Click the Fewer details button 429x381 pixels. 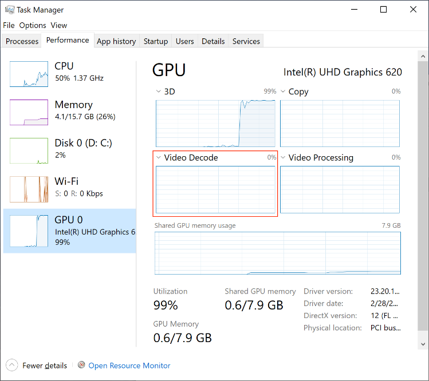44,366
